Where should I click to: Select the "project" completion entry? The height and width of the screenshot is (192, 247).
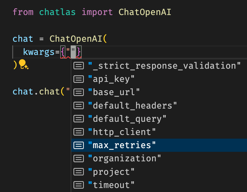[x=159, y=172]
